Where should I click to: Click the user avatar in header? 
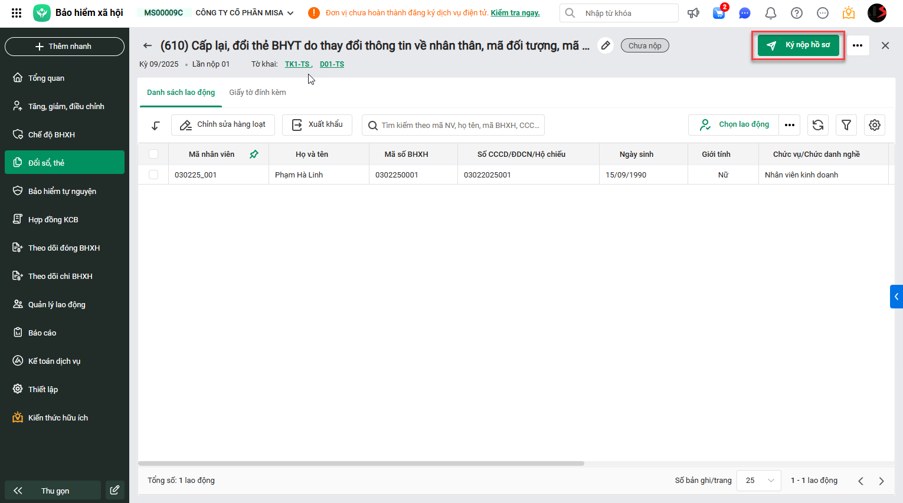click(877, 13)
